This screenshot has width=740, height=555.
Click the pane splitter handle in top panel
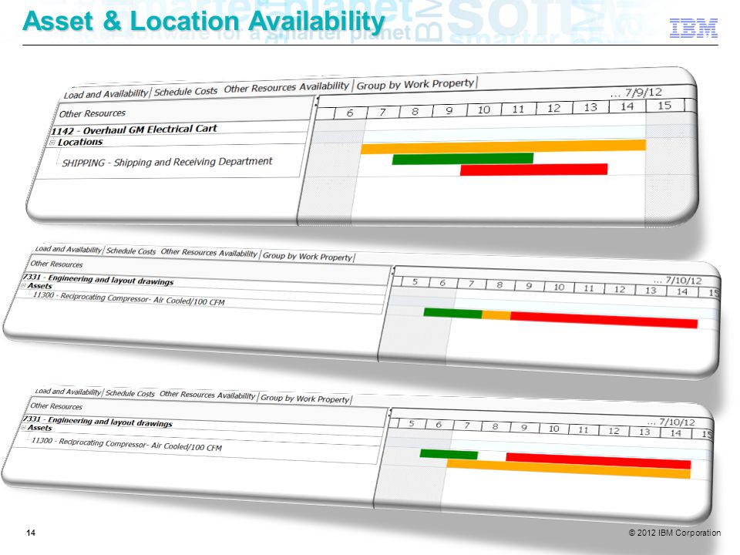point(316,102)
